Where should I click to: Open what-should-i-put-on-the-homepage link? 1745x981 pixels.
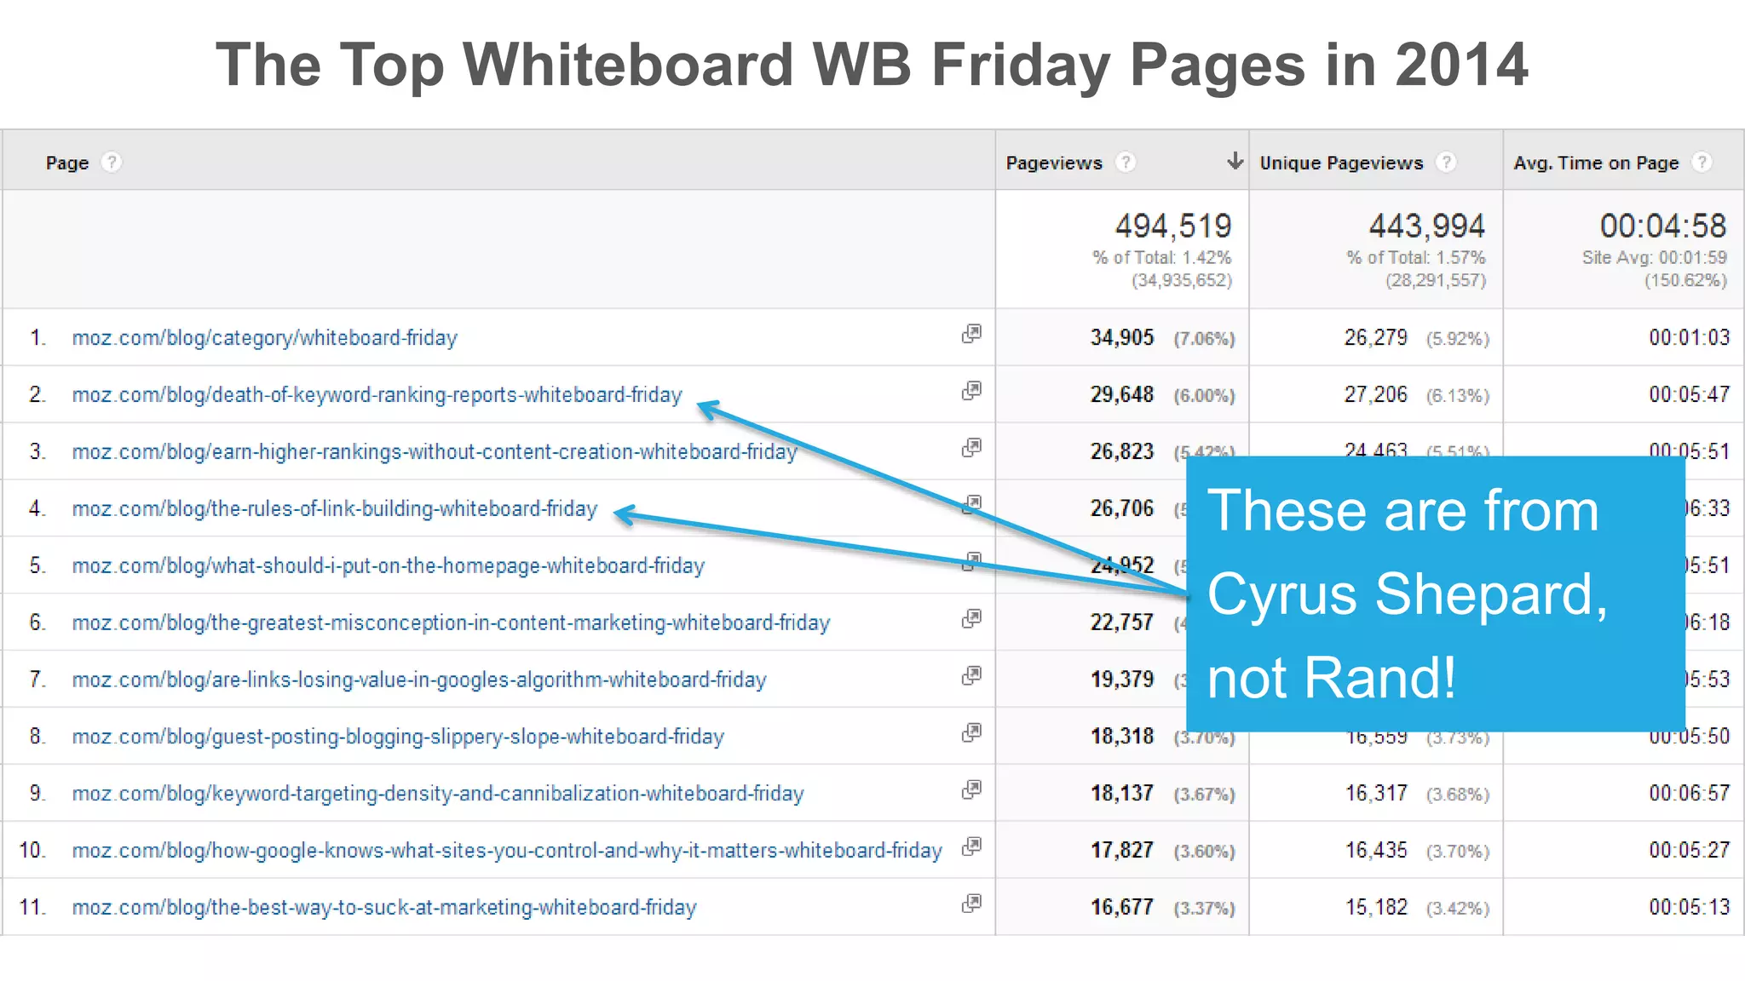[389, 566]
